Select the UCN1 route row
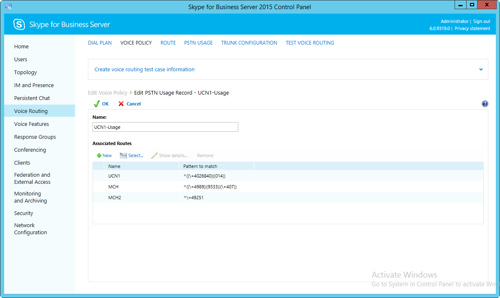This screenshot has width=500, height=298. [288, 176]
